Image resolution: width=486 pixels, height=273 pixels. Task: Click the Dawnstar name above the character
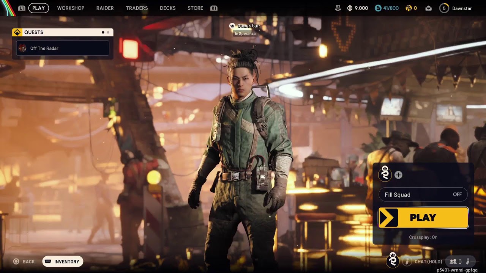coord(249,26)
